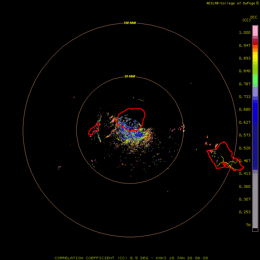The image size is (260, 260).
Task: Pick the bright red color bar segment
Action: coord(255,43)
